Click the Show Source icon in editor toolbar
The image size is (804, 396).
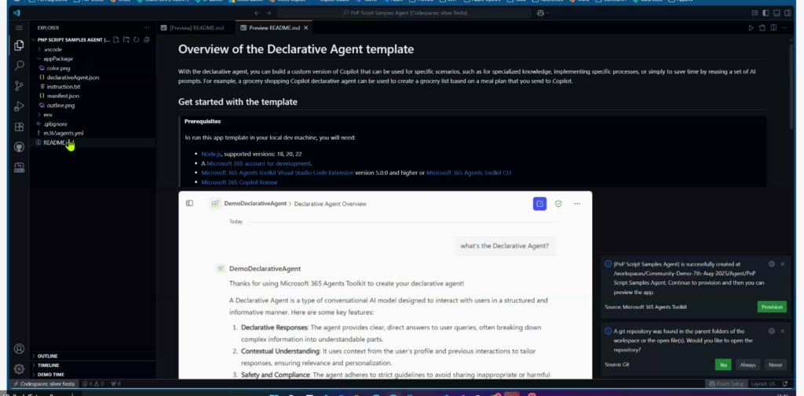pos(762,27)
